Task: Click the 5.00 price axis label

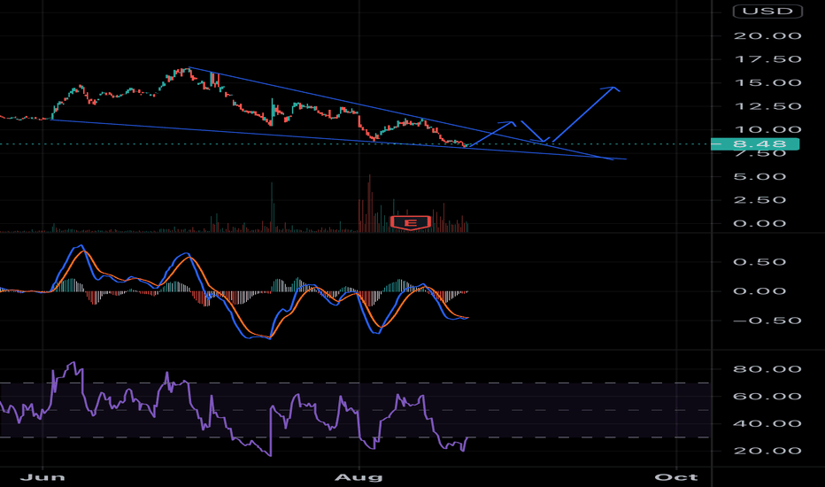Action: click(x=759, y=176)
